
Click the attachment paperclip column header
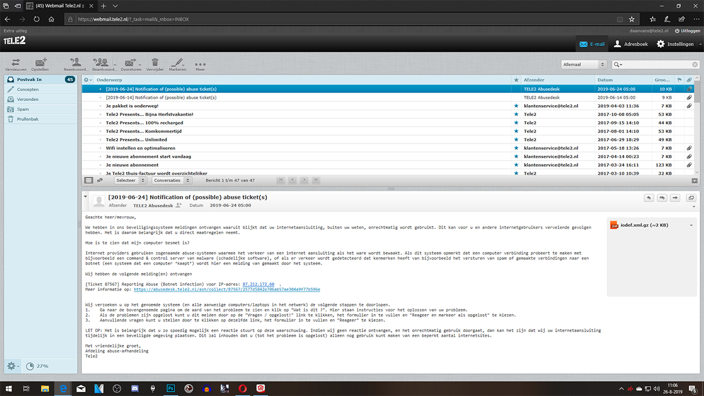point(689,80)
